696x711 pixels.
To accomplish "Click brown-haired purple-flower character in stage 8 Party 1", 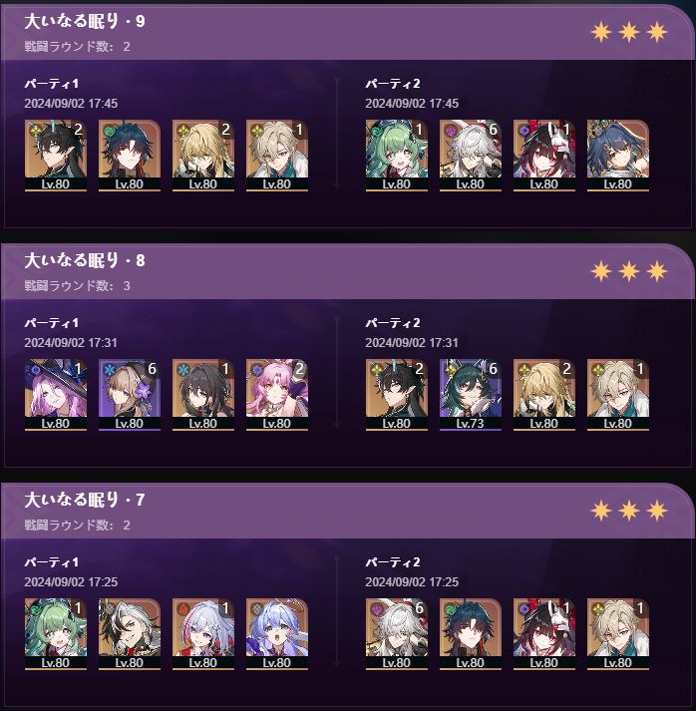I will [130, 395].
